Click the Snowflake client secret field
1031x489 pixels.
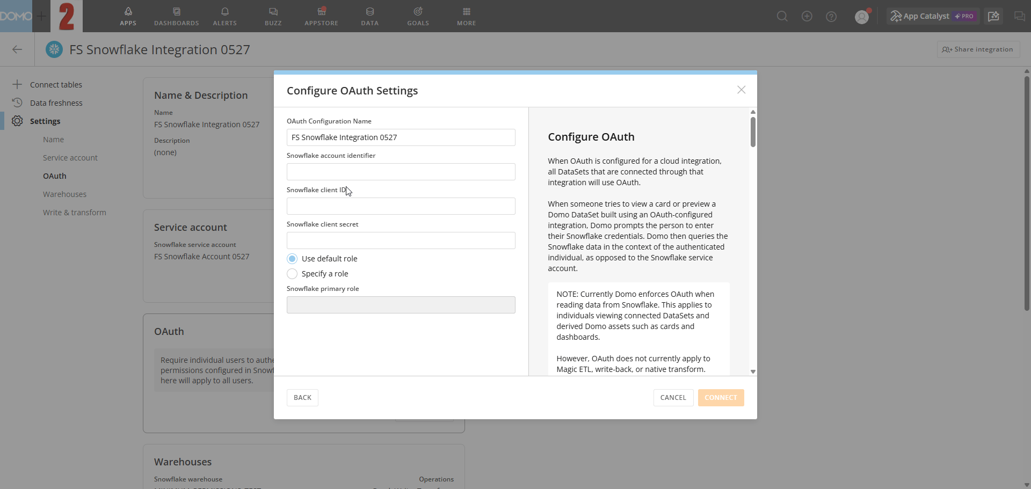point(401,240)
